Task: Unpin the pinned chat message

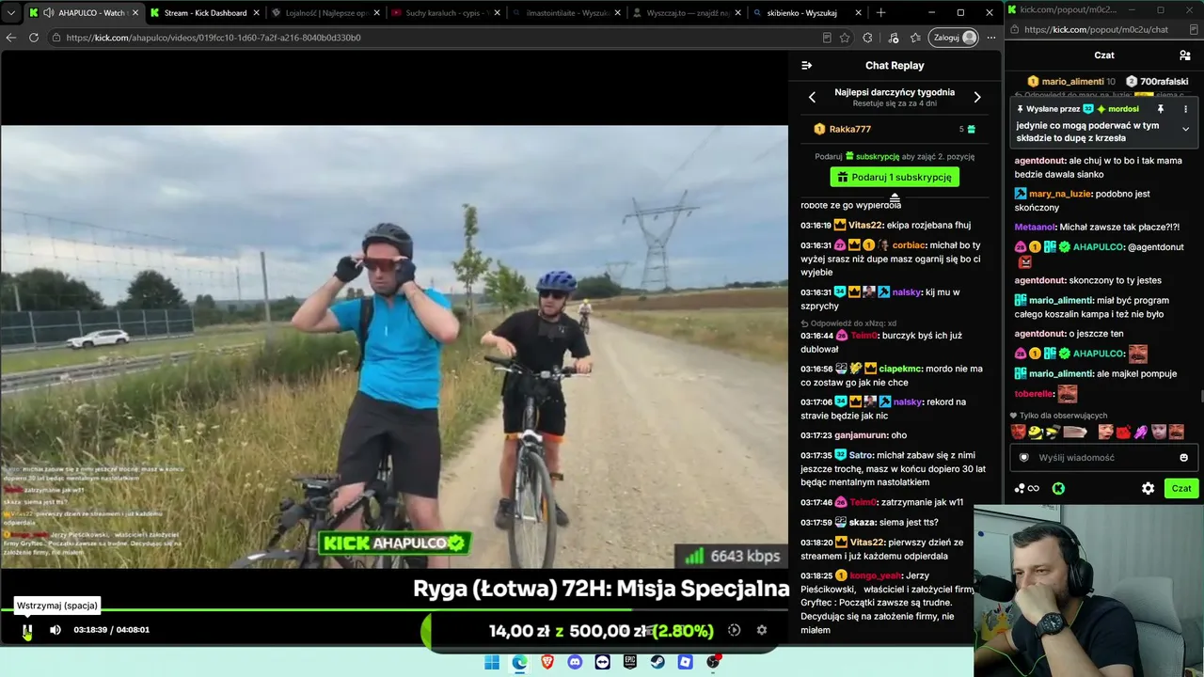Action: (1161, 109)
